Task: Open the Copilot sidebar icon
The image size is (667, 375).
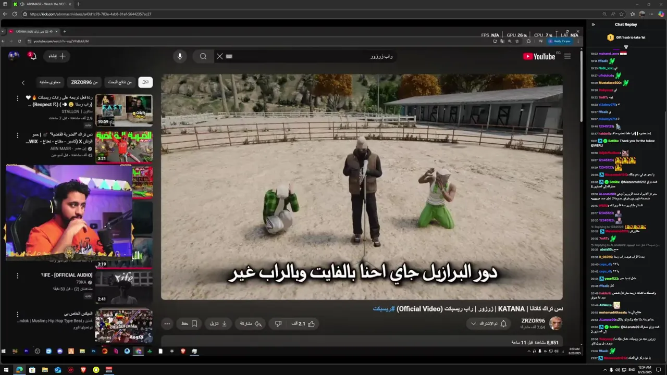Action: (x=661, y=14)
